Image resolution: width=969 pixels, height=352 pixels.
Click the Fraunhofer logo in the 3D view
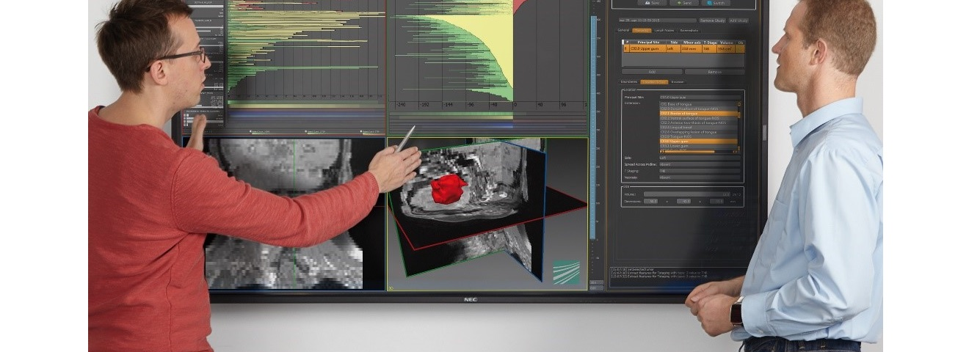(x=565, y=271)
